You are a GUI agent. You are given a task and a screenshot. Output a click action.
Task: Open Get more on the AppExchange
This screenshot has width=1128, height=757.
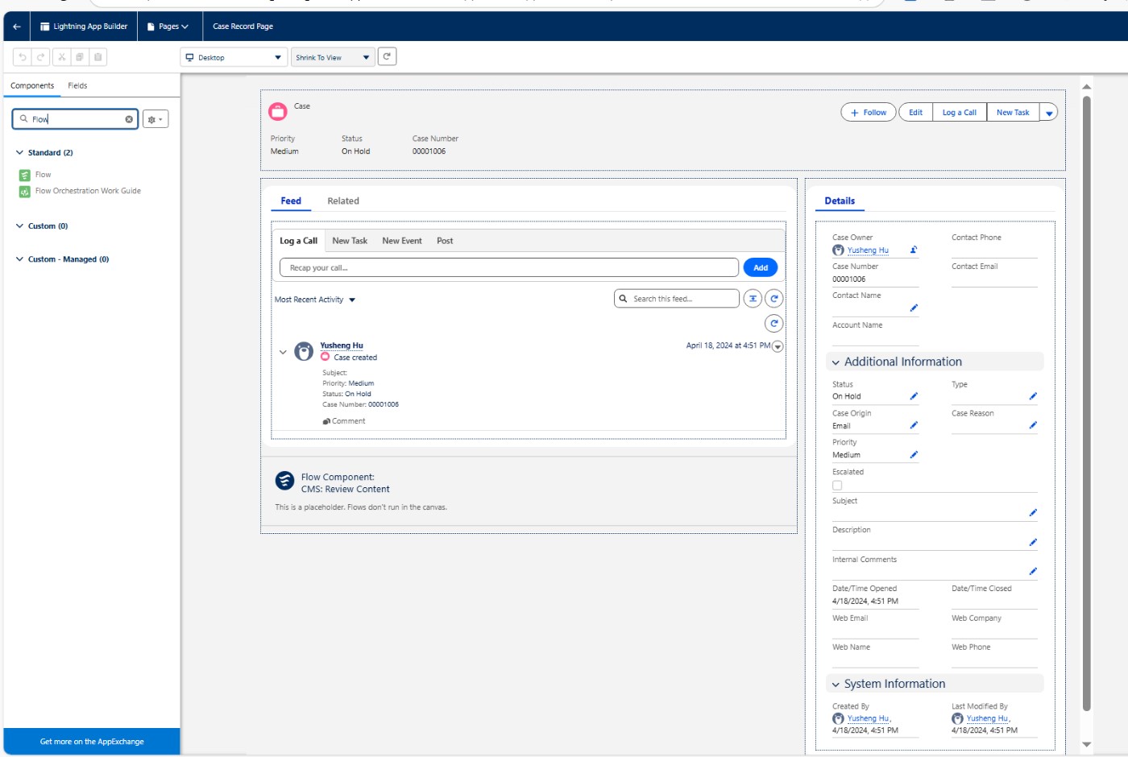pos(92,742)
